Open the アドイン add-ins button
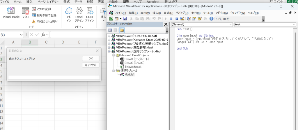 pos(69,15)
